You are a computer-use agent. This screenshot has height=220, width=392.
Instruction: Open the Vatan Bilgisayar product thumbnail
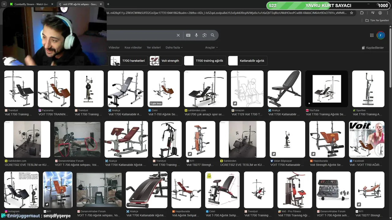tap(287, 139)
